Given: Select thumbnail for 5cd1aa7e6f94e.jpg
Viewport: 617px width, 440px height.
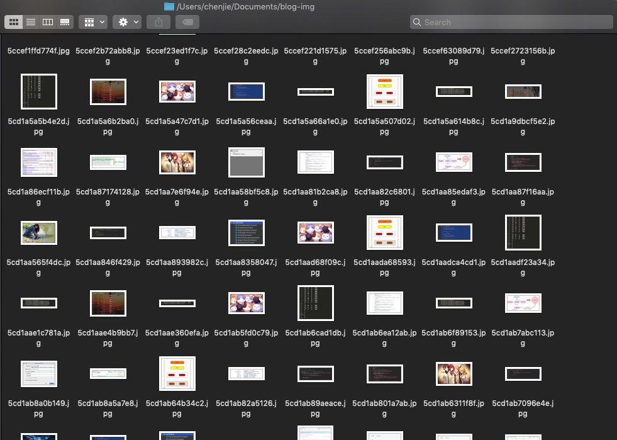Looking at the screenshot, I should point(177,162).
